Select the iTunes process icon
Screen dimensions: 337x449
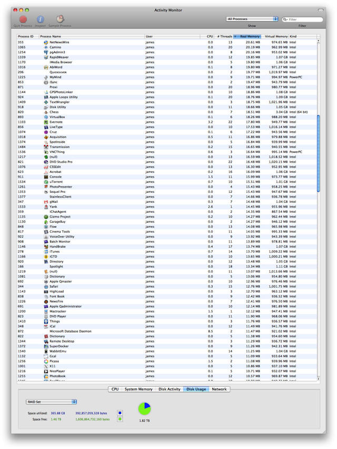click(x=46, y=251)
